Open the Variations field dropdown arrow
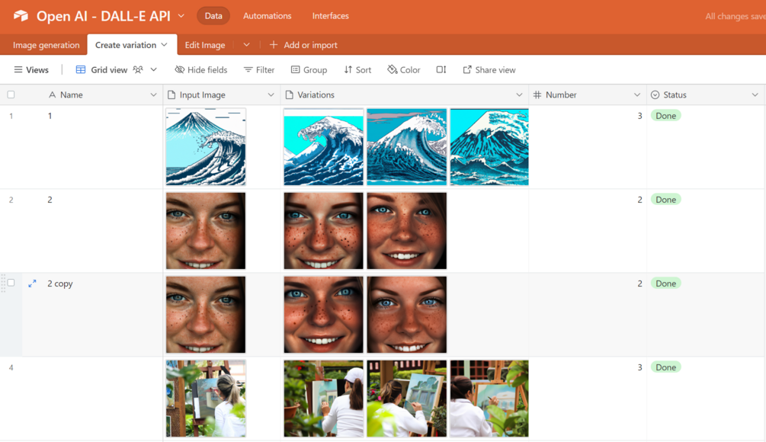Viewport: 766px width, 442px height. pyautogui.click(x=519, y=94)
